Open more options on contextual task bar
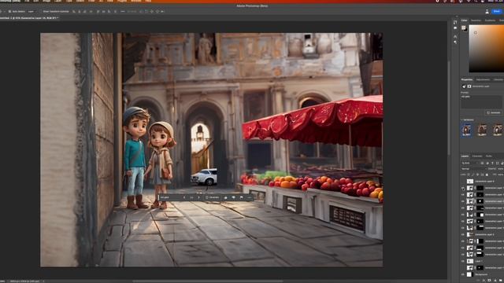 (x=250, y=197)
